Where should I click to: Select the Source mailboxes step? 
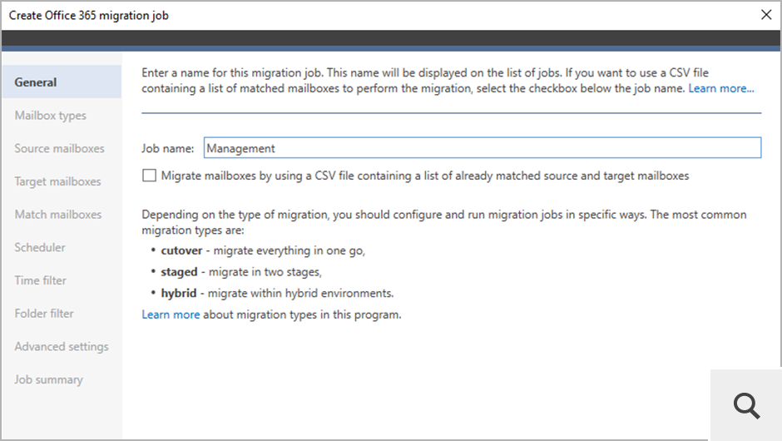59,148
